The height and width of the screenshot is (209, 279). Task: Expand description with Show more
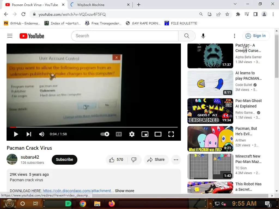[x=125, y=191]
